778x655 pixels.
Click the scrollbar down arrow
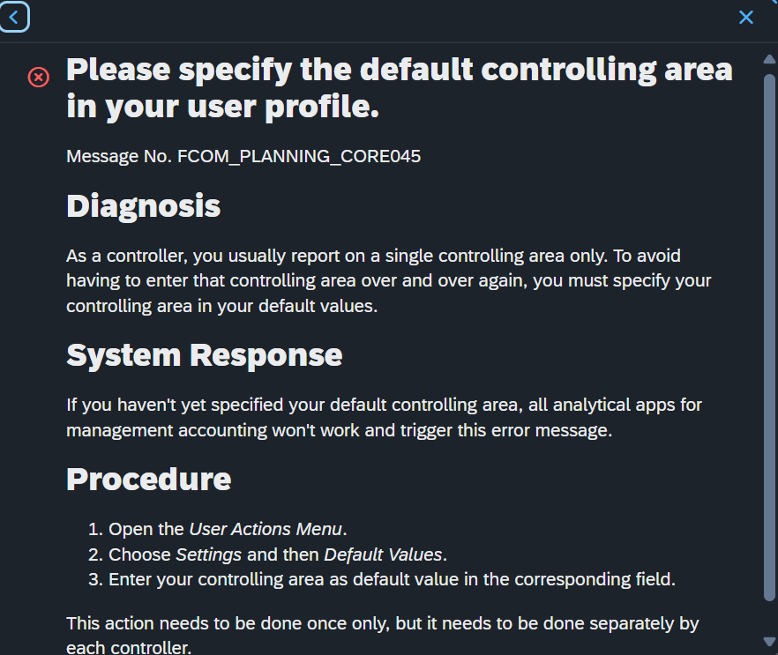(x=769, y=642)
